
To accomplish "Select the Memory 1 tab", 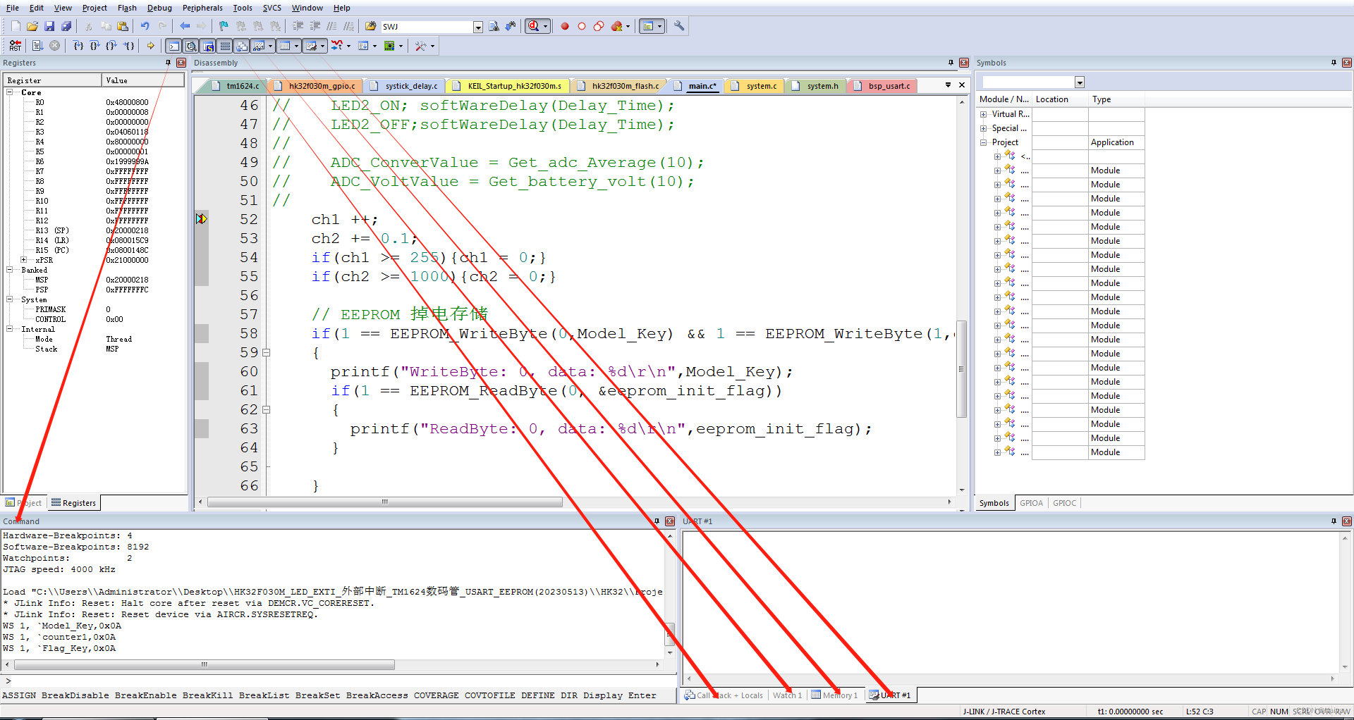I will pyautogui.click(x=834, y=695).
